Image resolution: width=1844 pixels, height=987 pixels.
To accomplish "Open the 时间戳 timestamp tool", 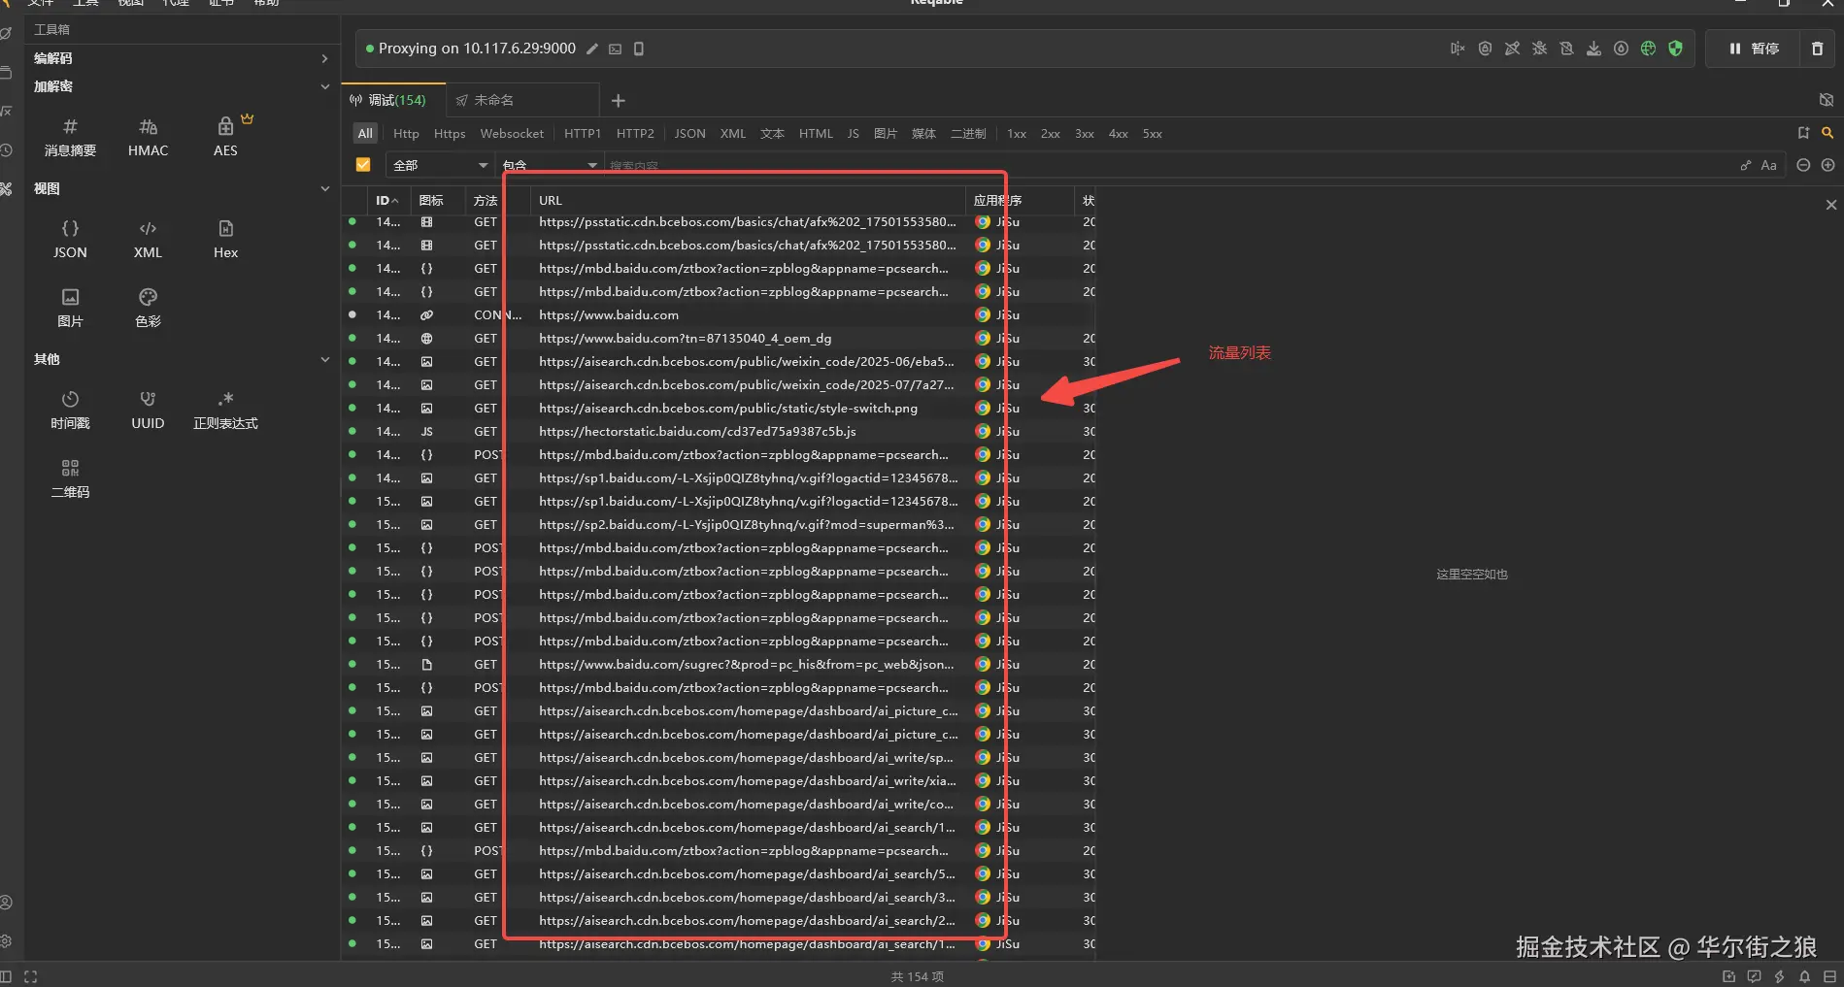I will tap(70, 410).
